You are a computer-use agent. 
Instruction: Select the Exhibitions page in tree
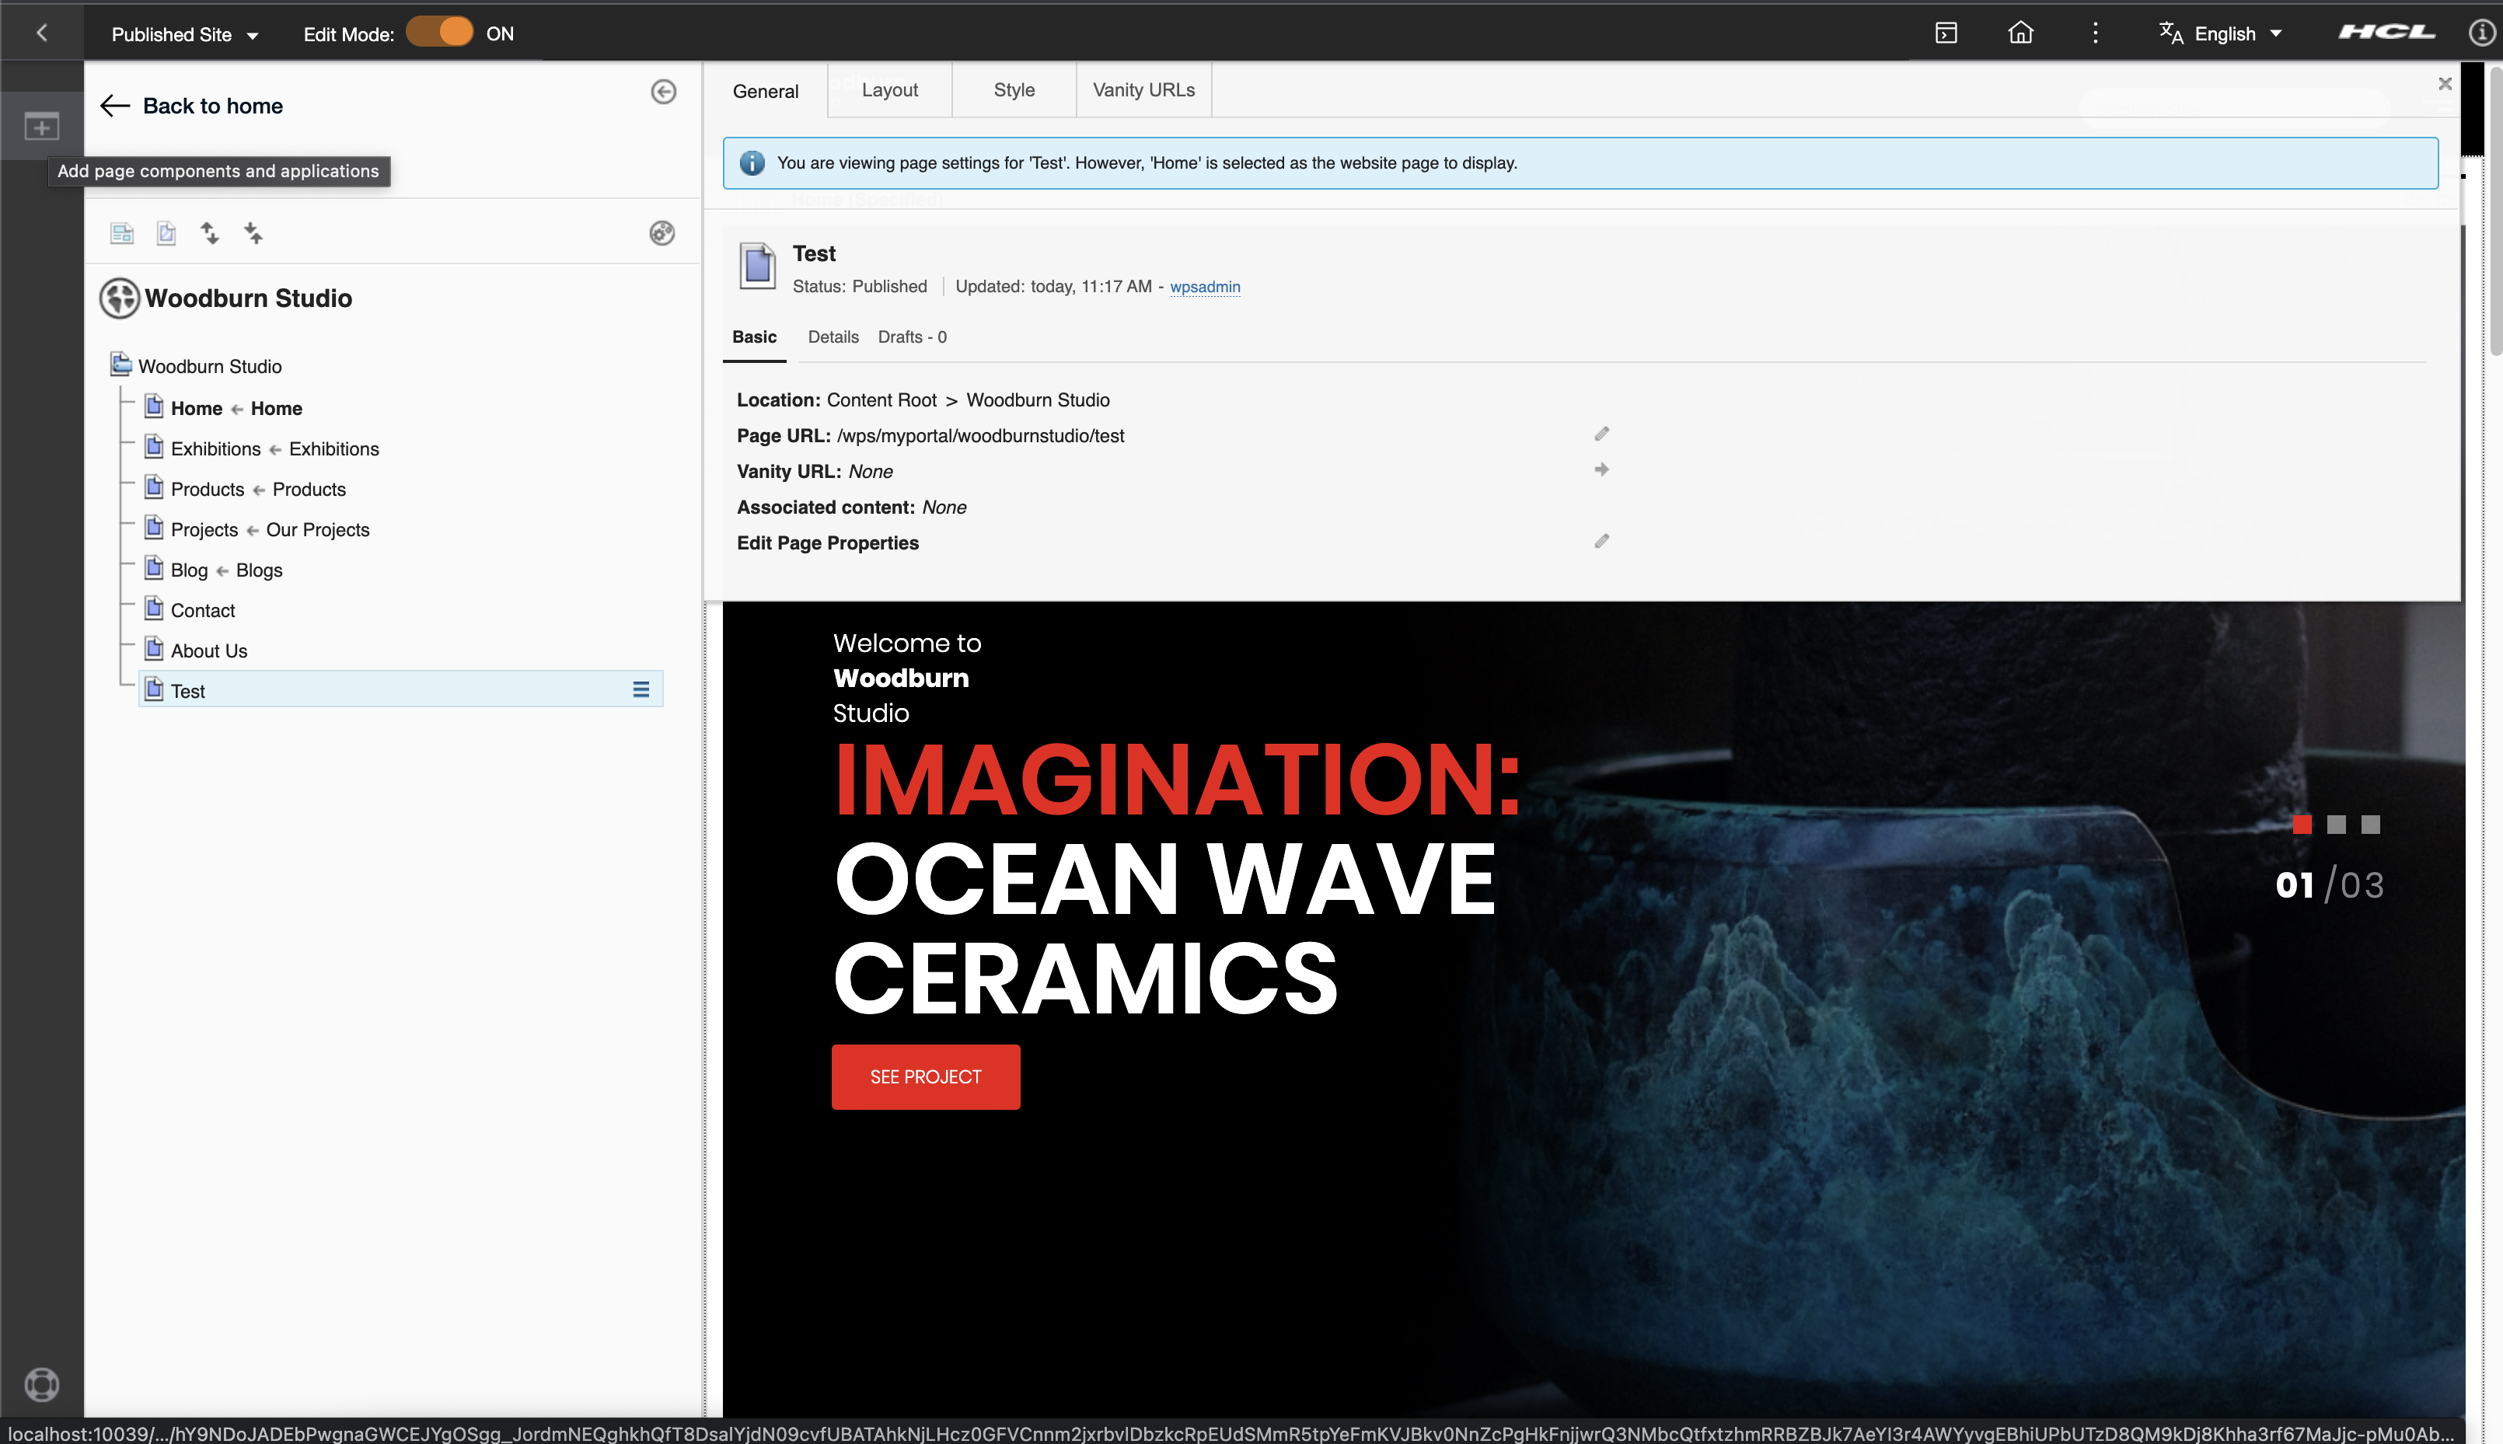click(x=215, y=449)
